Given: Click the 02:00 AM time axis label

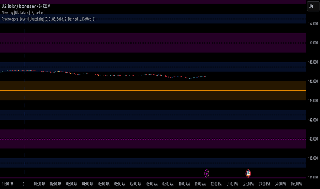Looking at the screenshot, I should click(56, 184).
